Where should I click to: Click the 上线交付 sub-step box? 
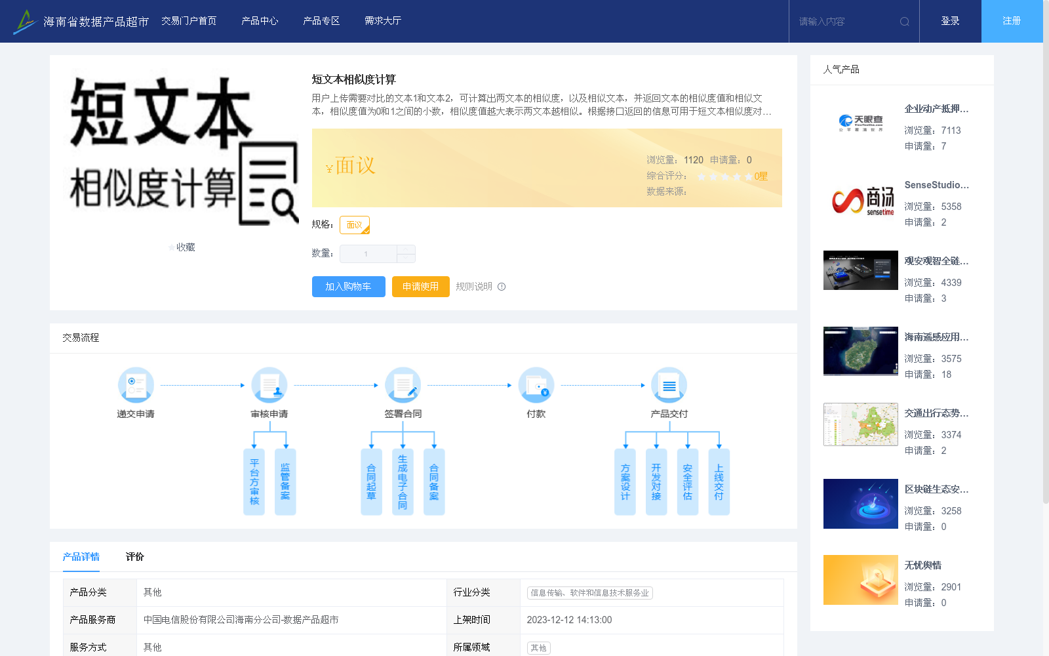coord(719,482)
